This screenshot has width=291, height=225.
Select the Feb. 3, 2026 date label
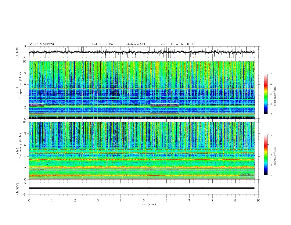click(103, 44)
